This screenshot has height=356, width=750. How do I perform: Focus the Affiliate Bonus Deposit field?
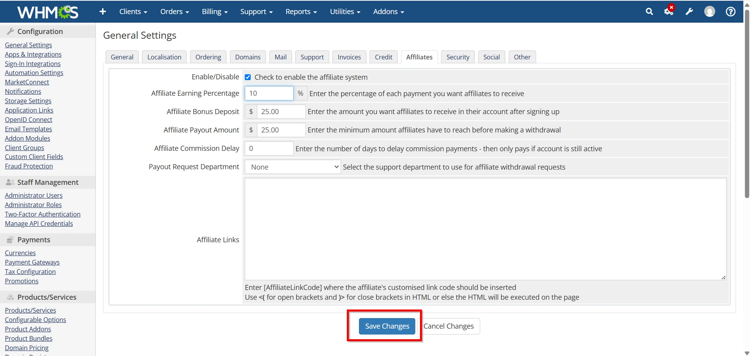[x=281, y=112]
